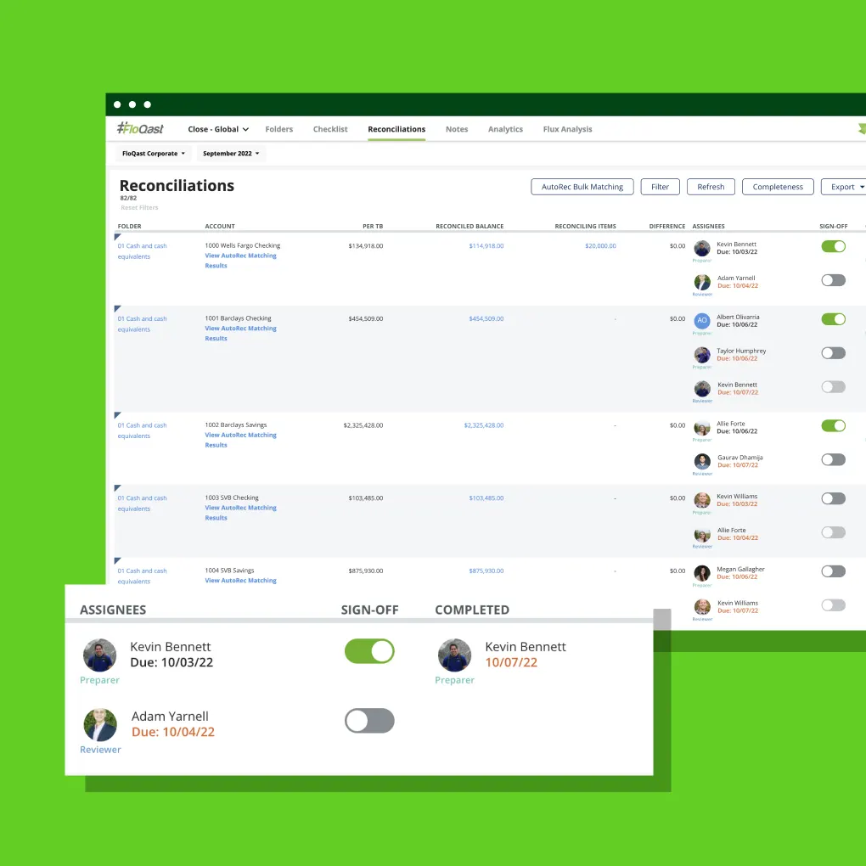This screenshot has width=866, height=866.
Task: Go to the Notes tab
Action: tap(457, 129)
